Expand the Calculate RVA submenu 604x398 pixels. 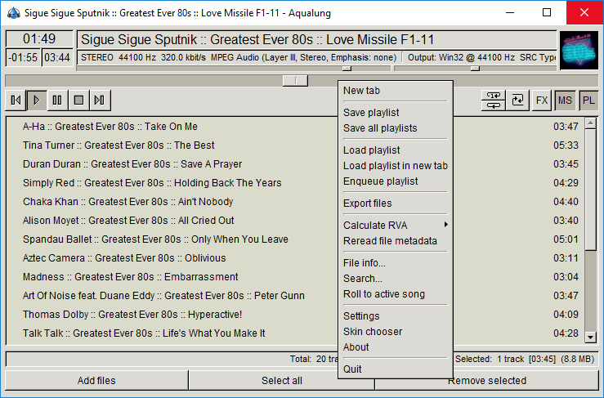click(395, 225)
